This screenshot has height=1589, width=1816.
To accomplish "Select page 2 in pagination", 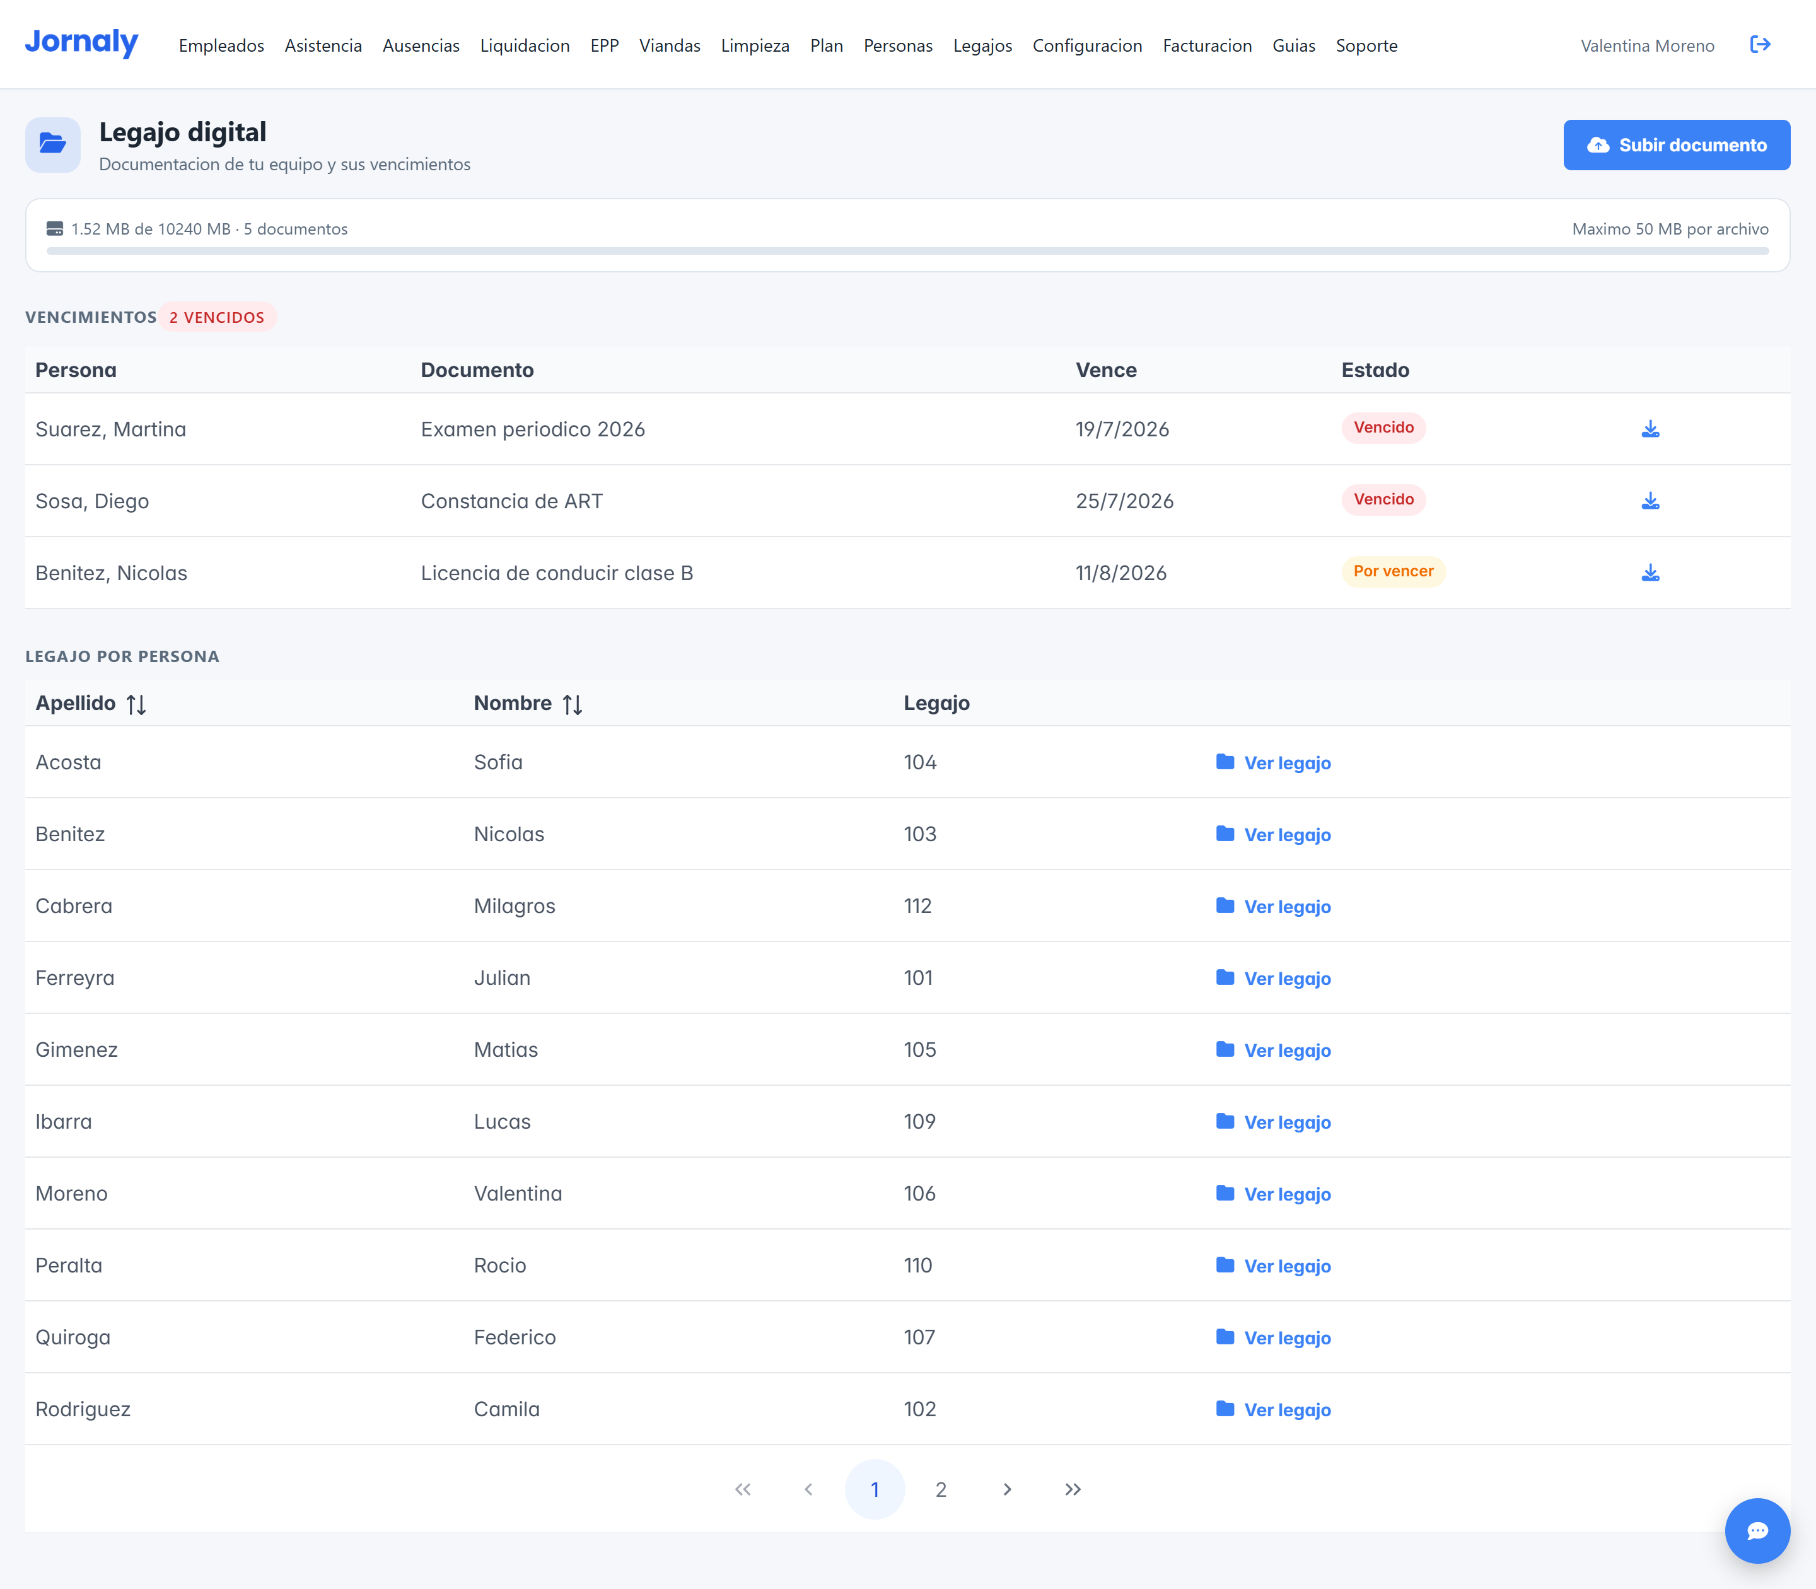I will click(941, 1489).
